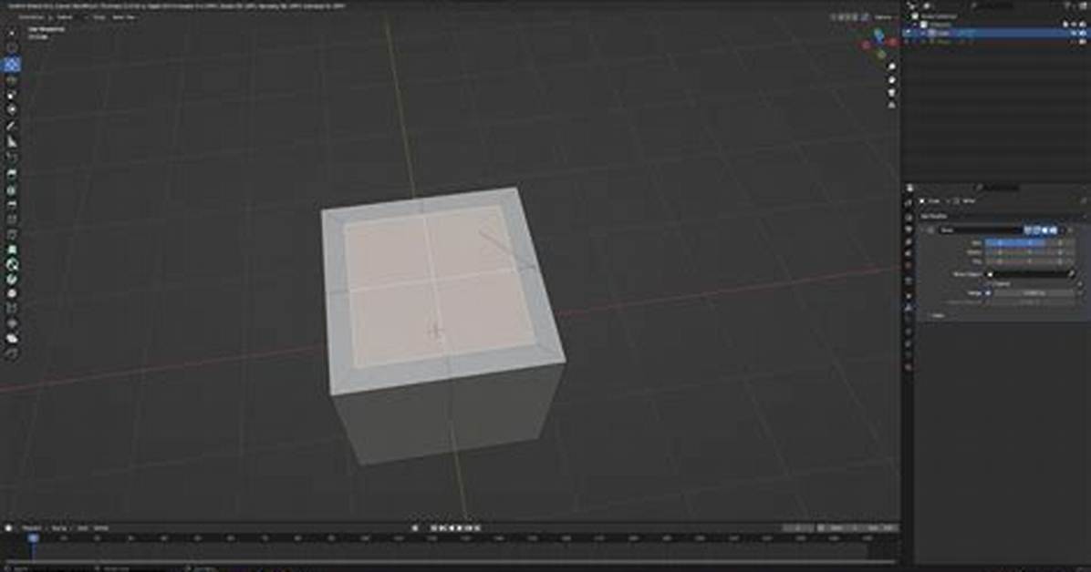Screen dimensions: 1091x572
Task: Toggle Mirror Axis Z button
Action: [1060, 243]
